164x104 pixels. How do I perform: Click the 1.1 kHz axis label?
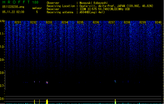click(2, 34)
